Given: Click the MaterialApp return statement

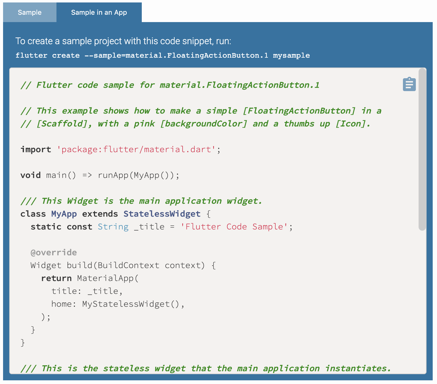Looking at the screenshot, I should coord(90,278).
